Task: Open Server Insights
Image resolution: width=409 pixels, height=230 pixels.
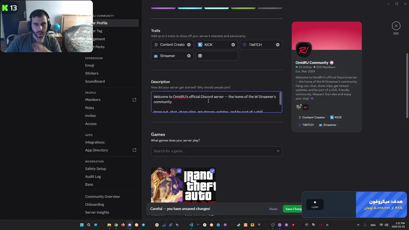Action: (97, 212)
